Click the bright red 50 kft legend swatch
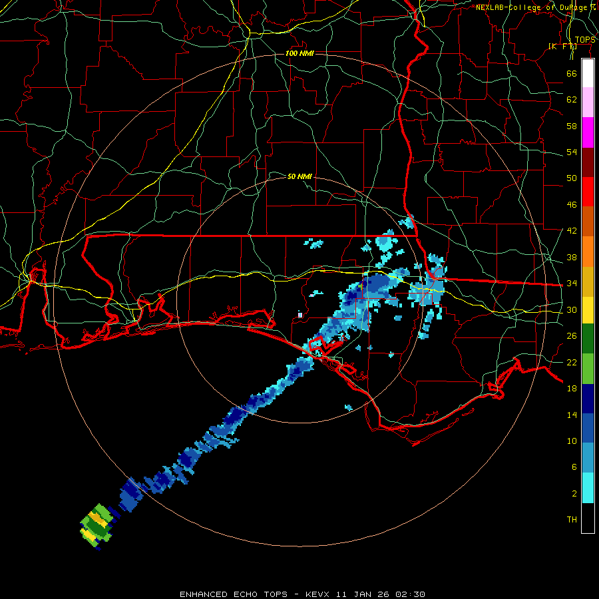 588,192
